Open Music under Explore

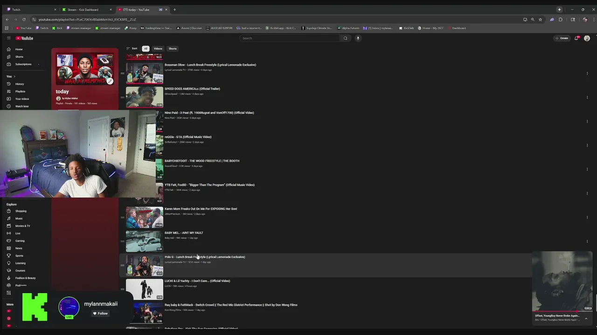point(19,219)
